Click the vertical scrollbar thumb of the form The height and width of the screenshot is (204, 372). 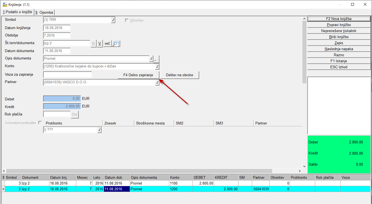(x=304, y=52)
